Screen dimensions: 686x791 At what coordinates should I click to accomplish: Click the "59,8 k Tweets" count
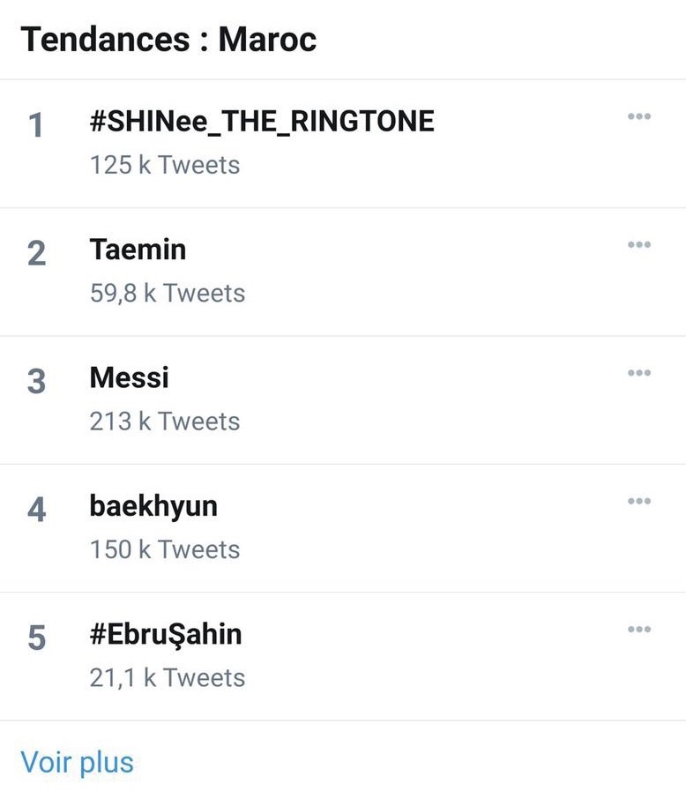tap(168, 293)
